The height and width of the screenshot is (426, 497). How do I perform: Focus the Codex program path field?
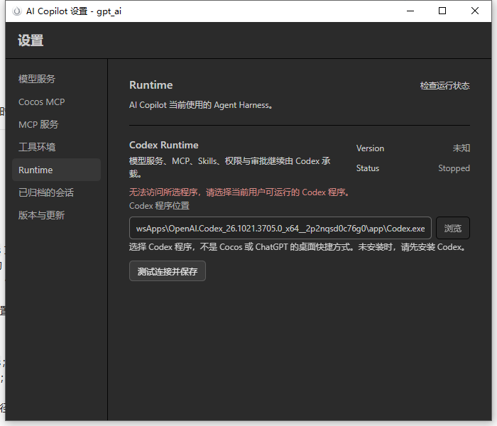pos(280,228)
